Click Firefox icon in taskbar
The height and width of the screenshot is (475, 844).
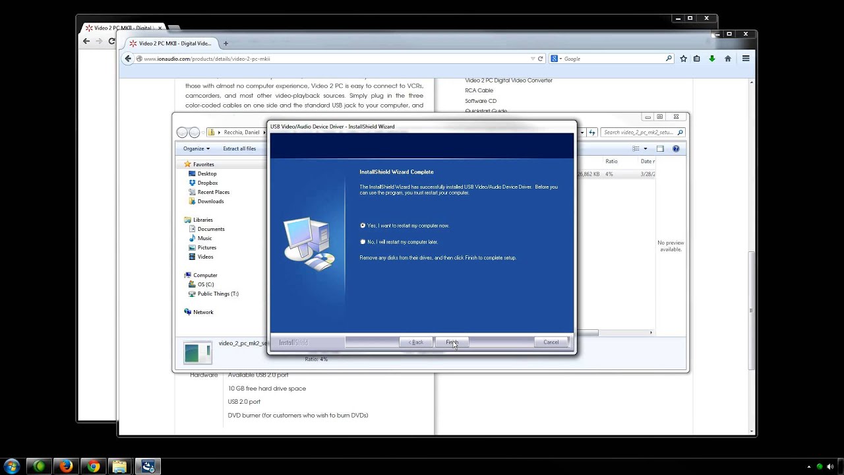point(66,466)
